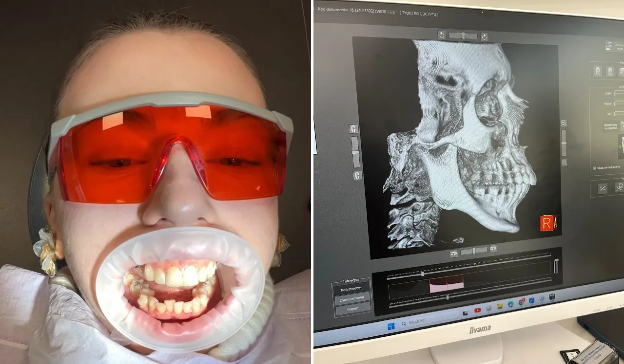Click the scissors cut tool icon
Screen dimensions: 624x364
coord(603,188)
